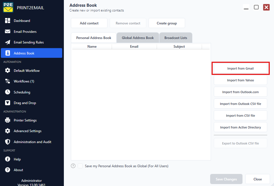274x186 pixels.
Task: Open Scheduling in sidebar
Action: [32, 92]
